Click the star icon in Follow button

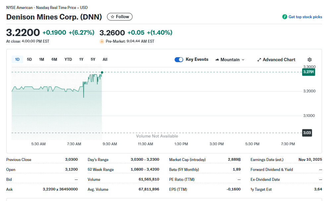112,17
